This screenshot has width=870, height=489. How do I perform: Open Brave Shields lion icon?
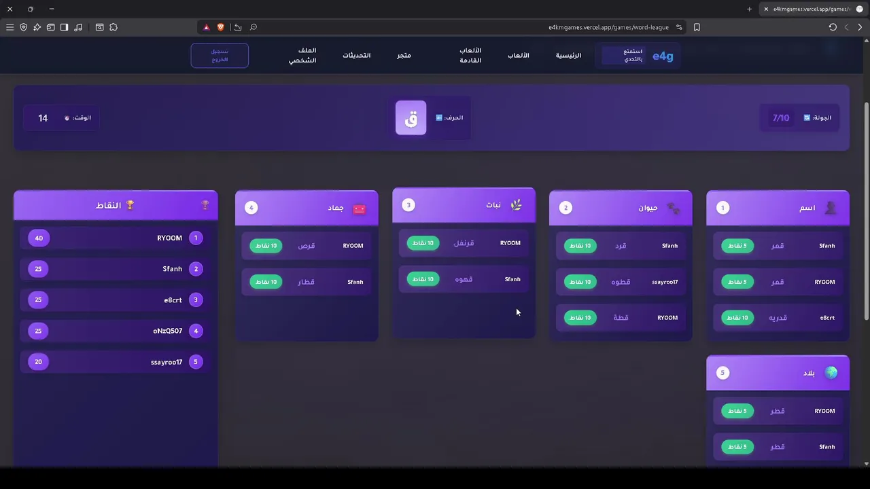[x=221, y=27]
